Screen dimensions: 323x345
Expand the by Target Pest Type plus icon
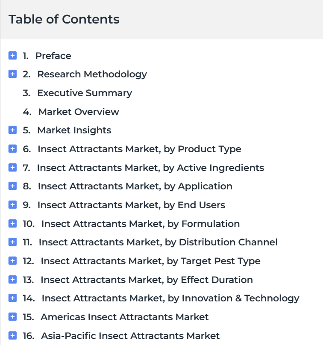[12, 261]
